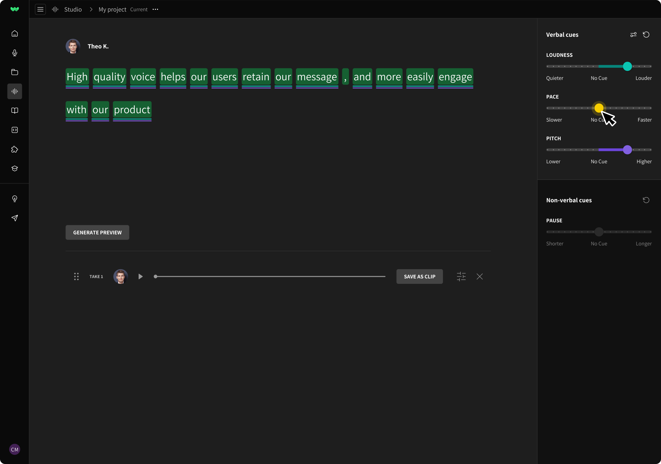Click the share/export icon in verbal cues panel
This screenshot has height=464, width=661.
[x=634, y=34]
